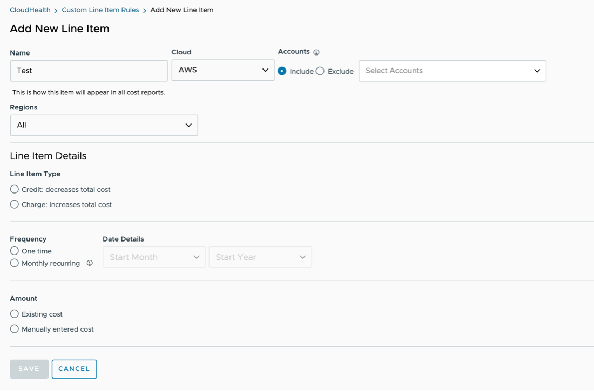This screenshot has width=594, height=392.
Task: Select Monthly recurring frequency option
Action: [x=15, y=263]
